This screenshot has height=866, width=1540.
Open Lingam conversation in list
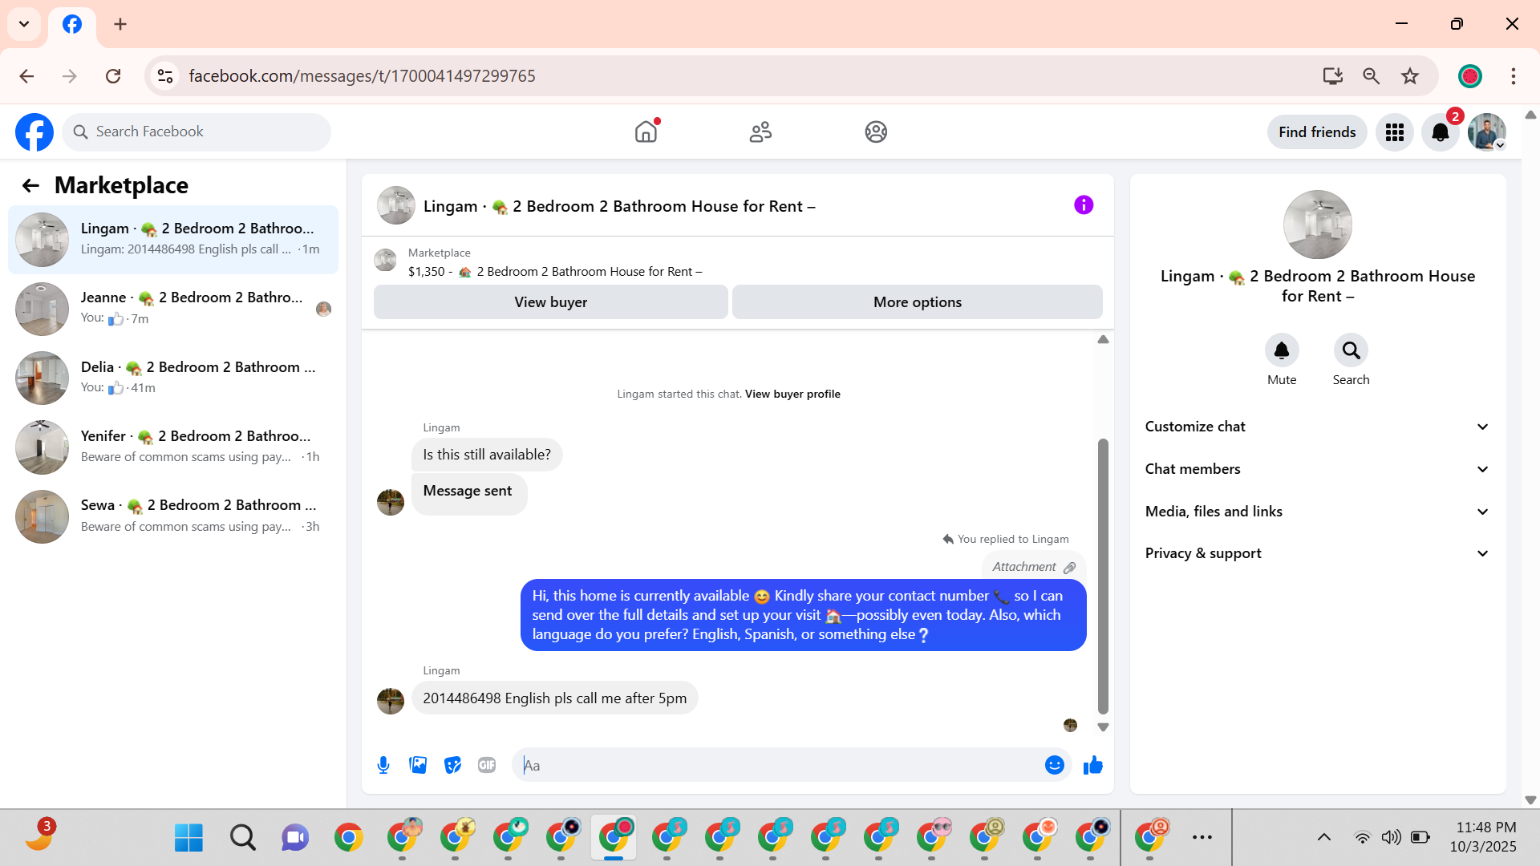173,239
